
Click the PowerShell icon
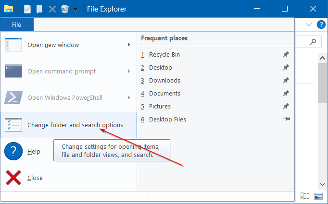click(x=13, y=97)
